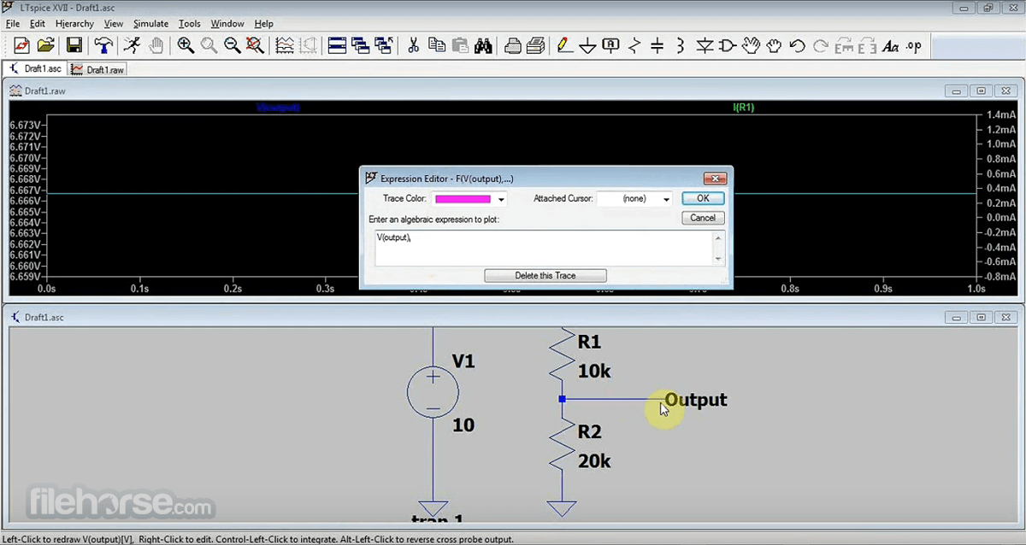Cascade windows using the Cascade icon
The height and width of the screenshot is (545, 1026).
360,45
